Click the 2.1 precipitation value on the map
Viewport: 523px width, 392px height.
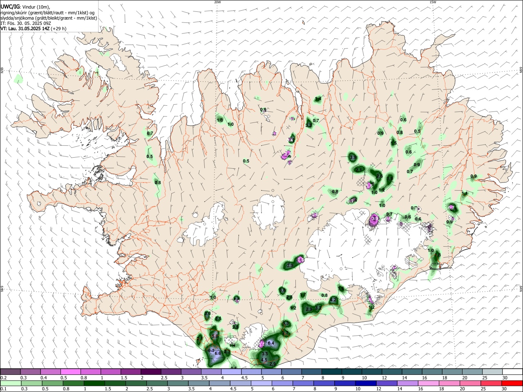(359, 169)
